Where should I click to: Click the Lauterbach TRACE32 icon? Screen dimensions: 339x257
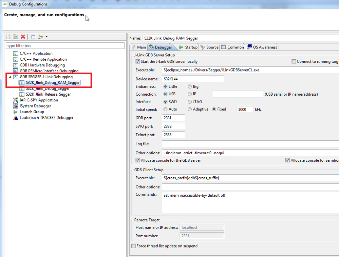pos(15,118)
